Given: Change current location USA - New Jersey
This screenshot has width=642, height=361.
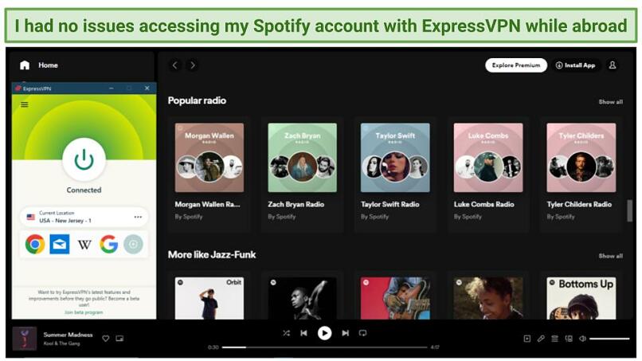Looking at the screenshot, I should point(84,217).
